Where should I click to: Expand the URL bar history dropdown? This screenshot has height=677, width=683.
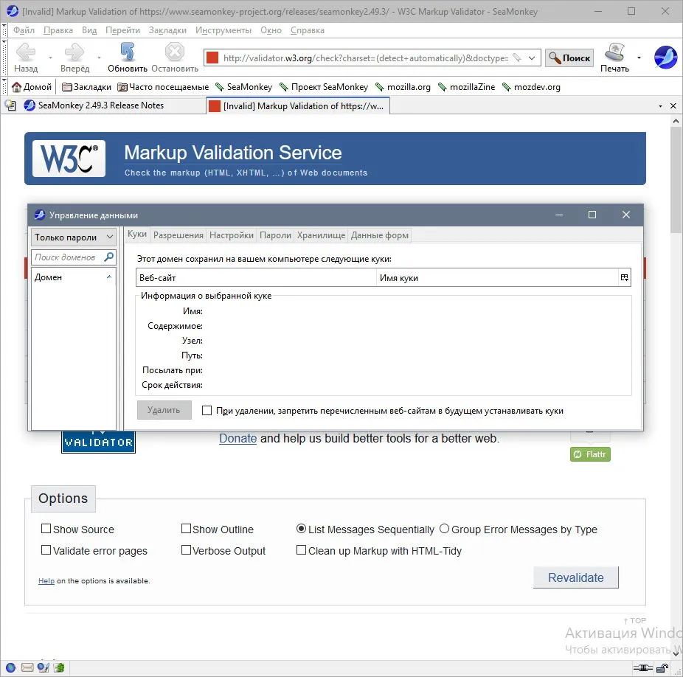click(532, 58)
